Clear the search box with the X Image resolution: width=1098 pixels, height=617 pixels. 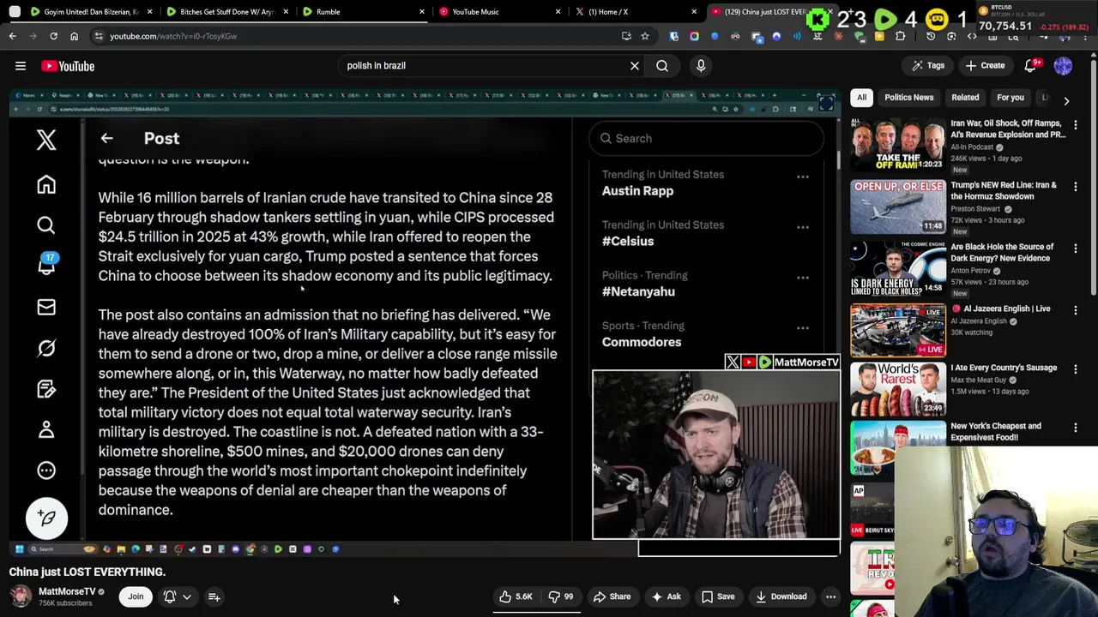coord(635,66)
